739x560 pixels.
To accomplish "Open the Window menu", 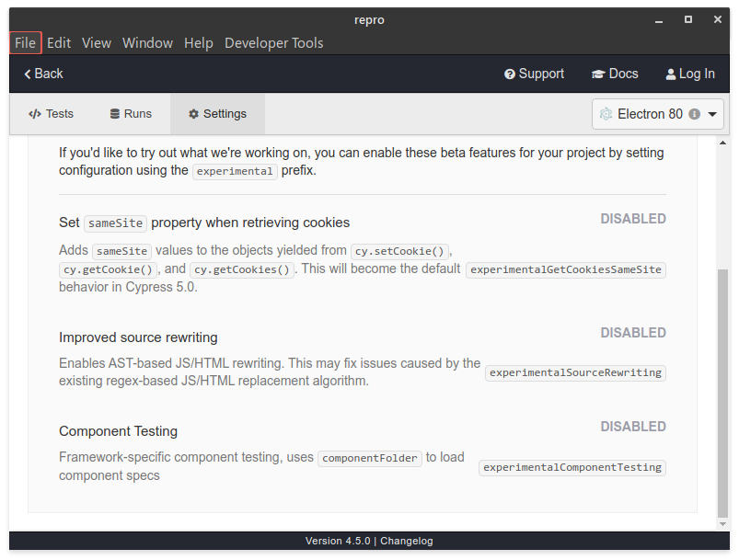I will click(147, 43).
